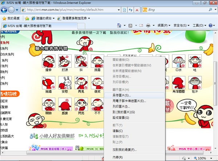The width and height of the screenshot is (218, 161).
Task: Click the 握拳 monkey emoticon
Action: tap(49, 61)
